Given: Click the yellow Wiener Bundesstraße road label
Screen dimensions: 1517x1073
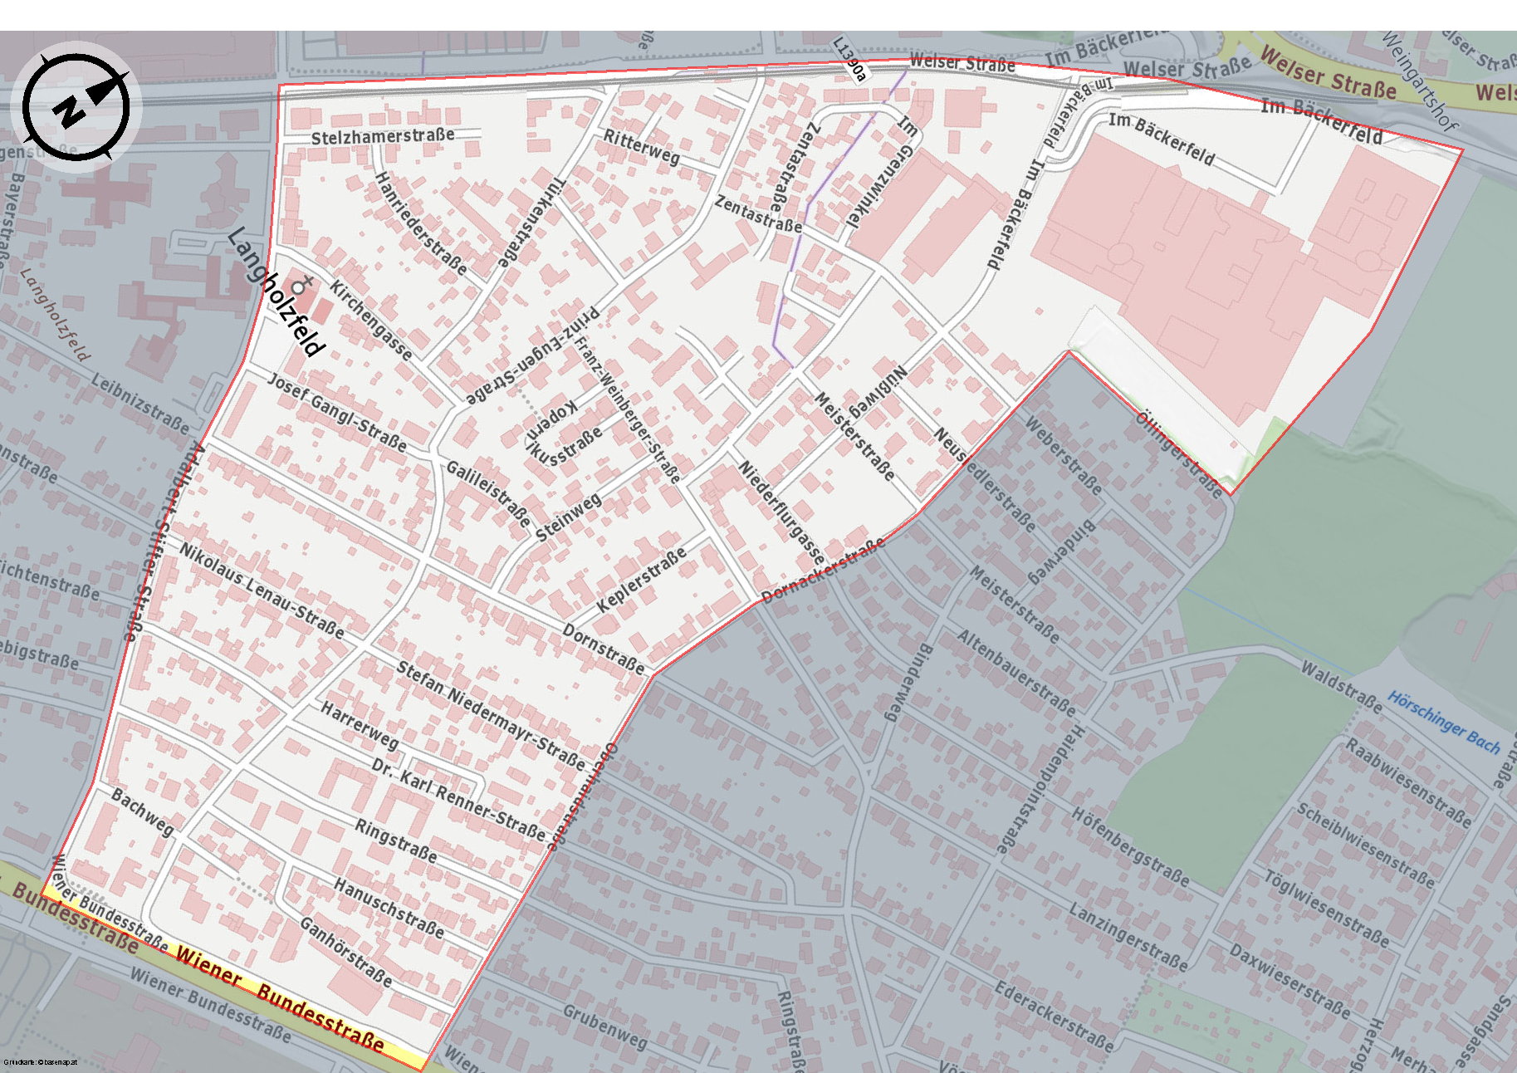Looking at the screenshot, I should pos(280,1000).
